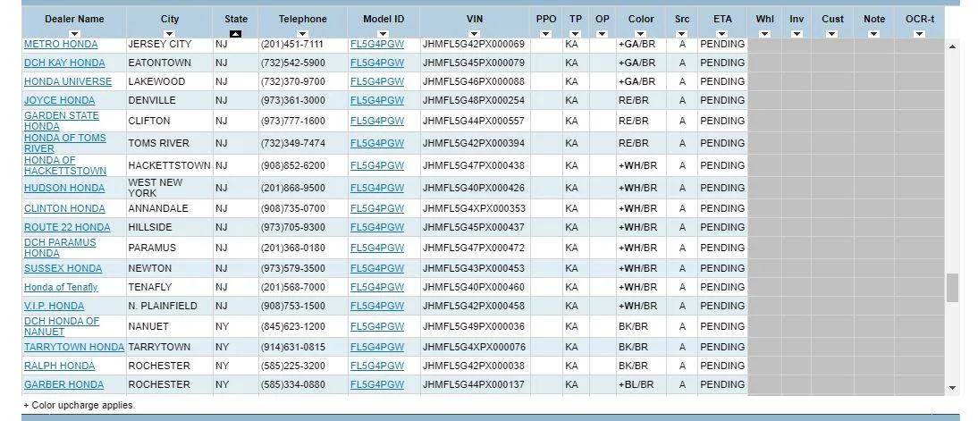
Task: Select city cell N. PLAINFIELD
Action: 163,306
